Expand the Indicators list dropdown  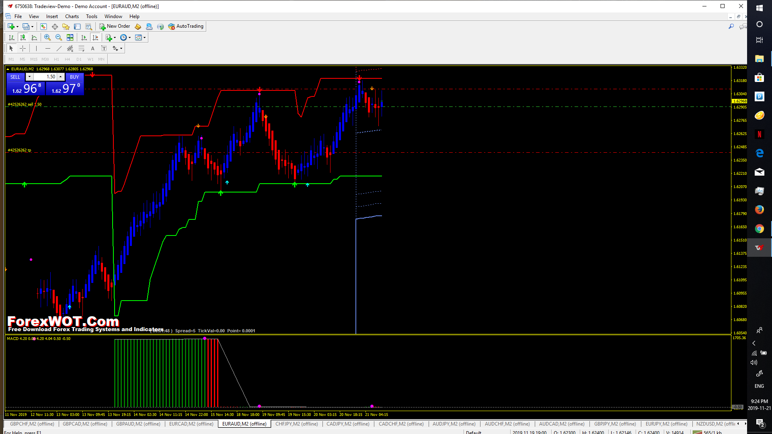coord(115,37)
